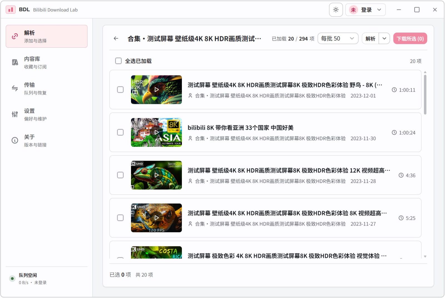Click the sliders icon for 设置

(15, 114)
